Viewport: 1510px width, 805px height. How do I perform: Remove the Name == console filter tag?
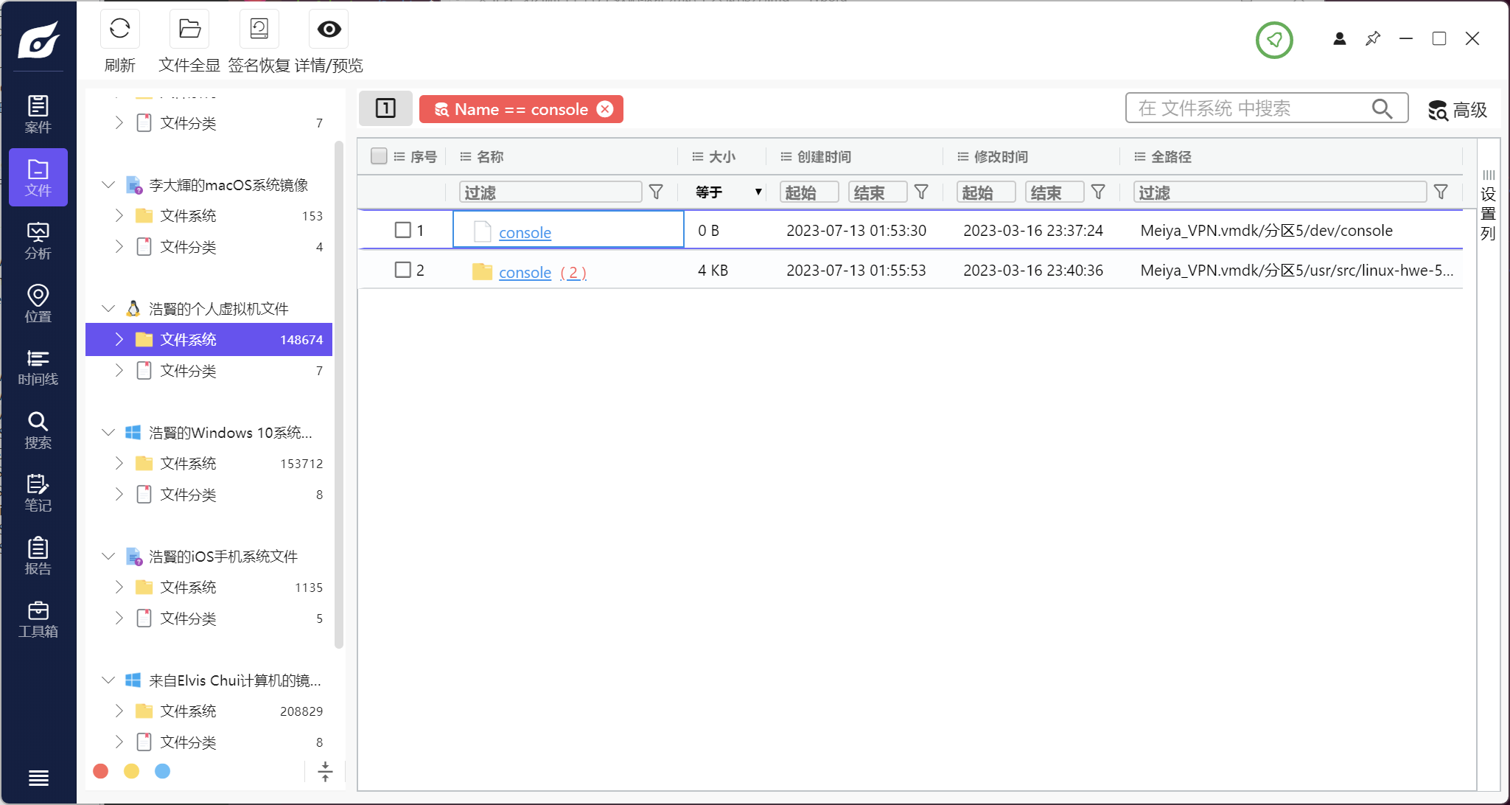(605, 109)
